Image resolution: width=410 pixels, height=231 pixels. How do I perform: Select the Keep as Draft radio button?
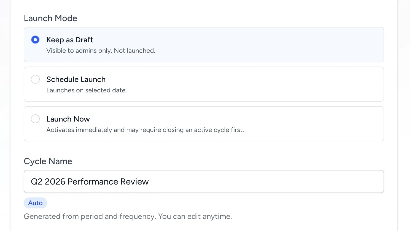click(35, 40)
